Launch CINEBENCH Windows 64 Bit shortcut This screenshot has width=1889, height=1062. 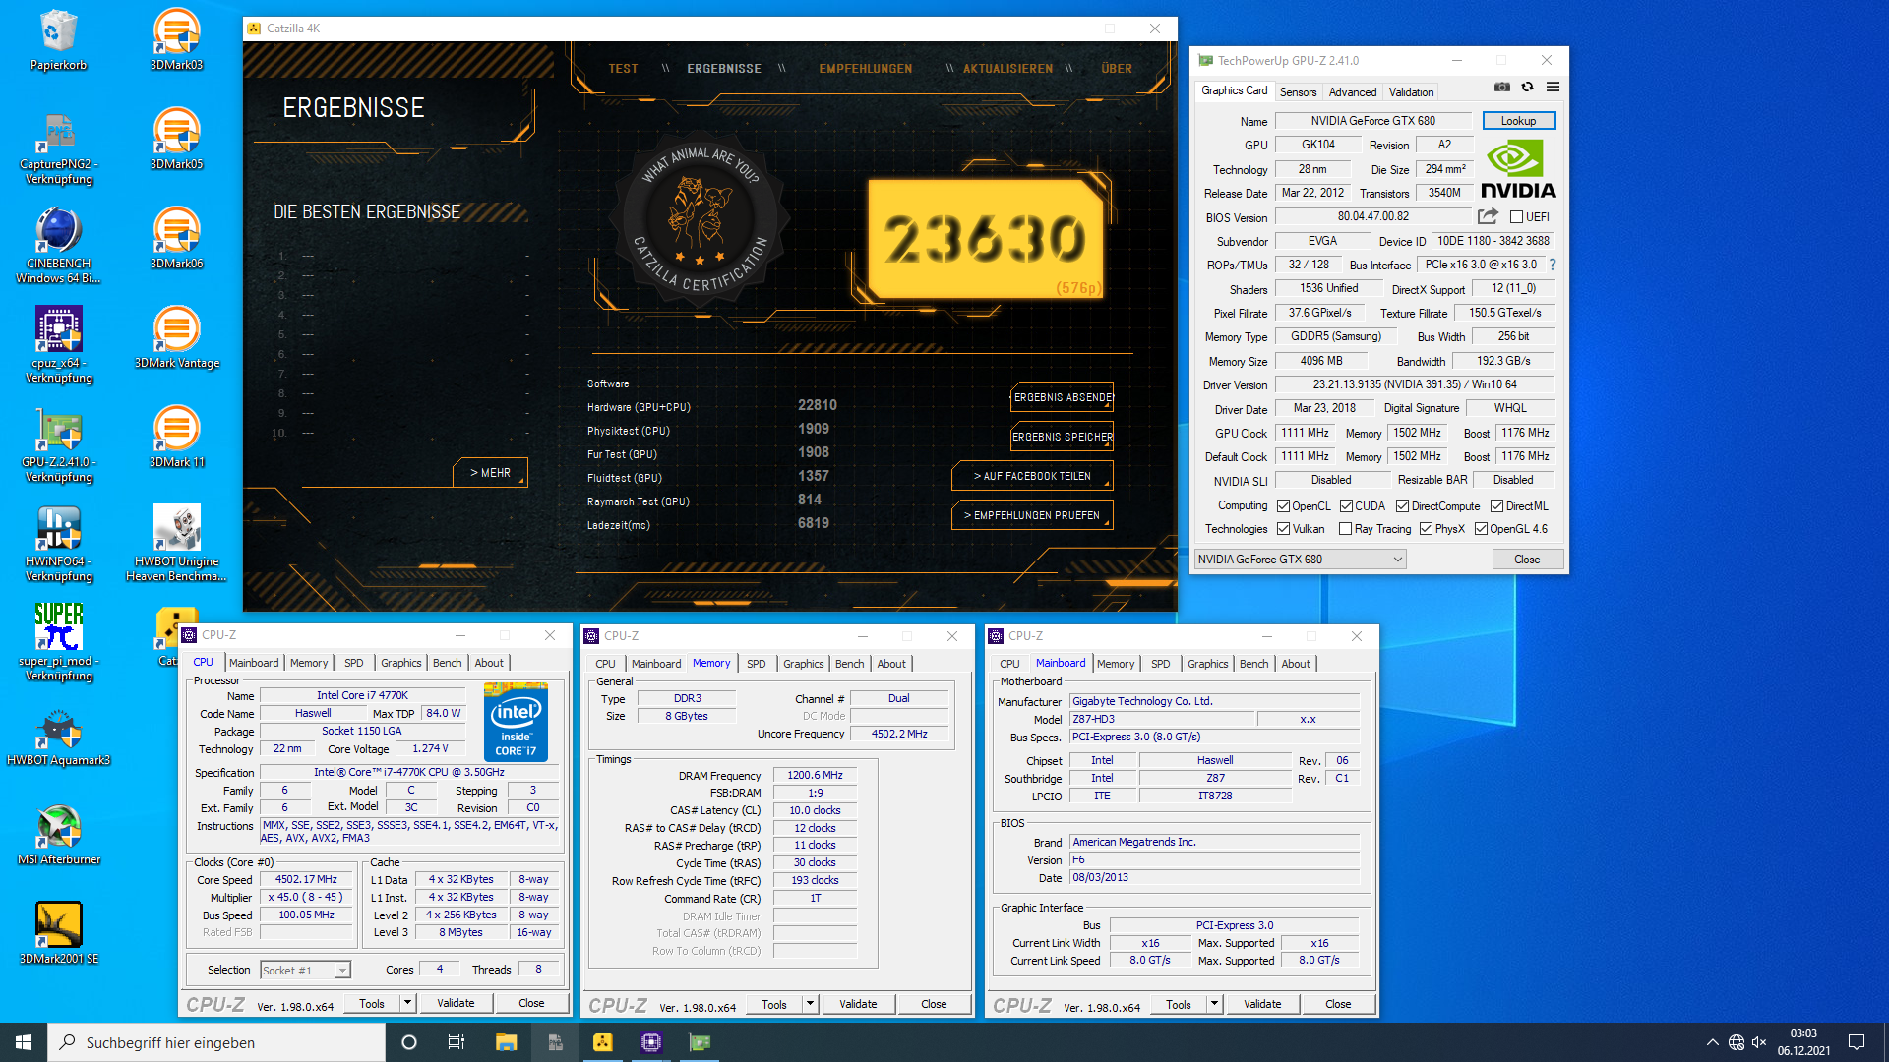point(58,245)
